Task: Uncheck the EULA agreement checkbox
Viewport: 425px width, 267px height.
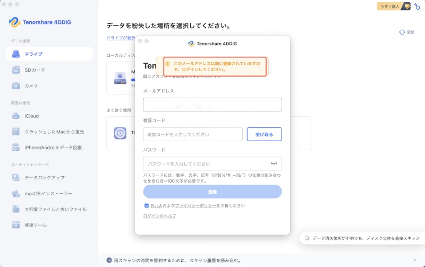Action: 147,205
